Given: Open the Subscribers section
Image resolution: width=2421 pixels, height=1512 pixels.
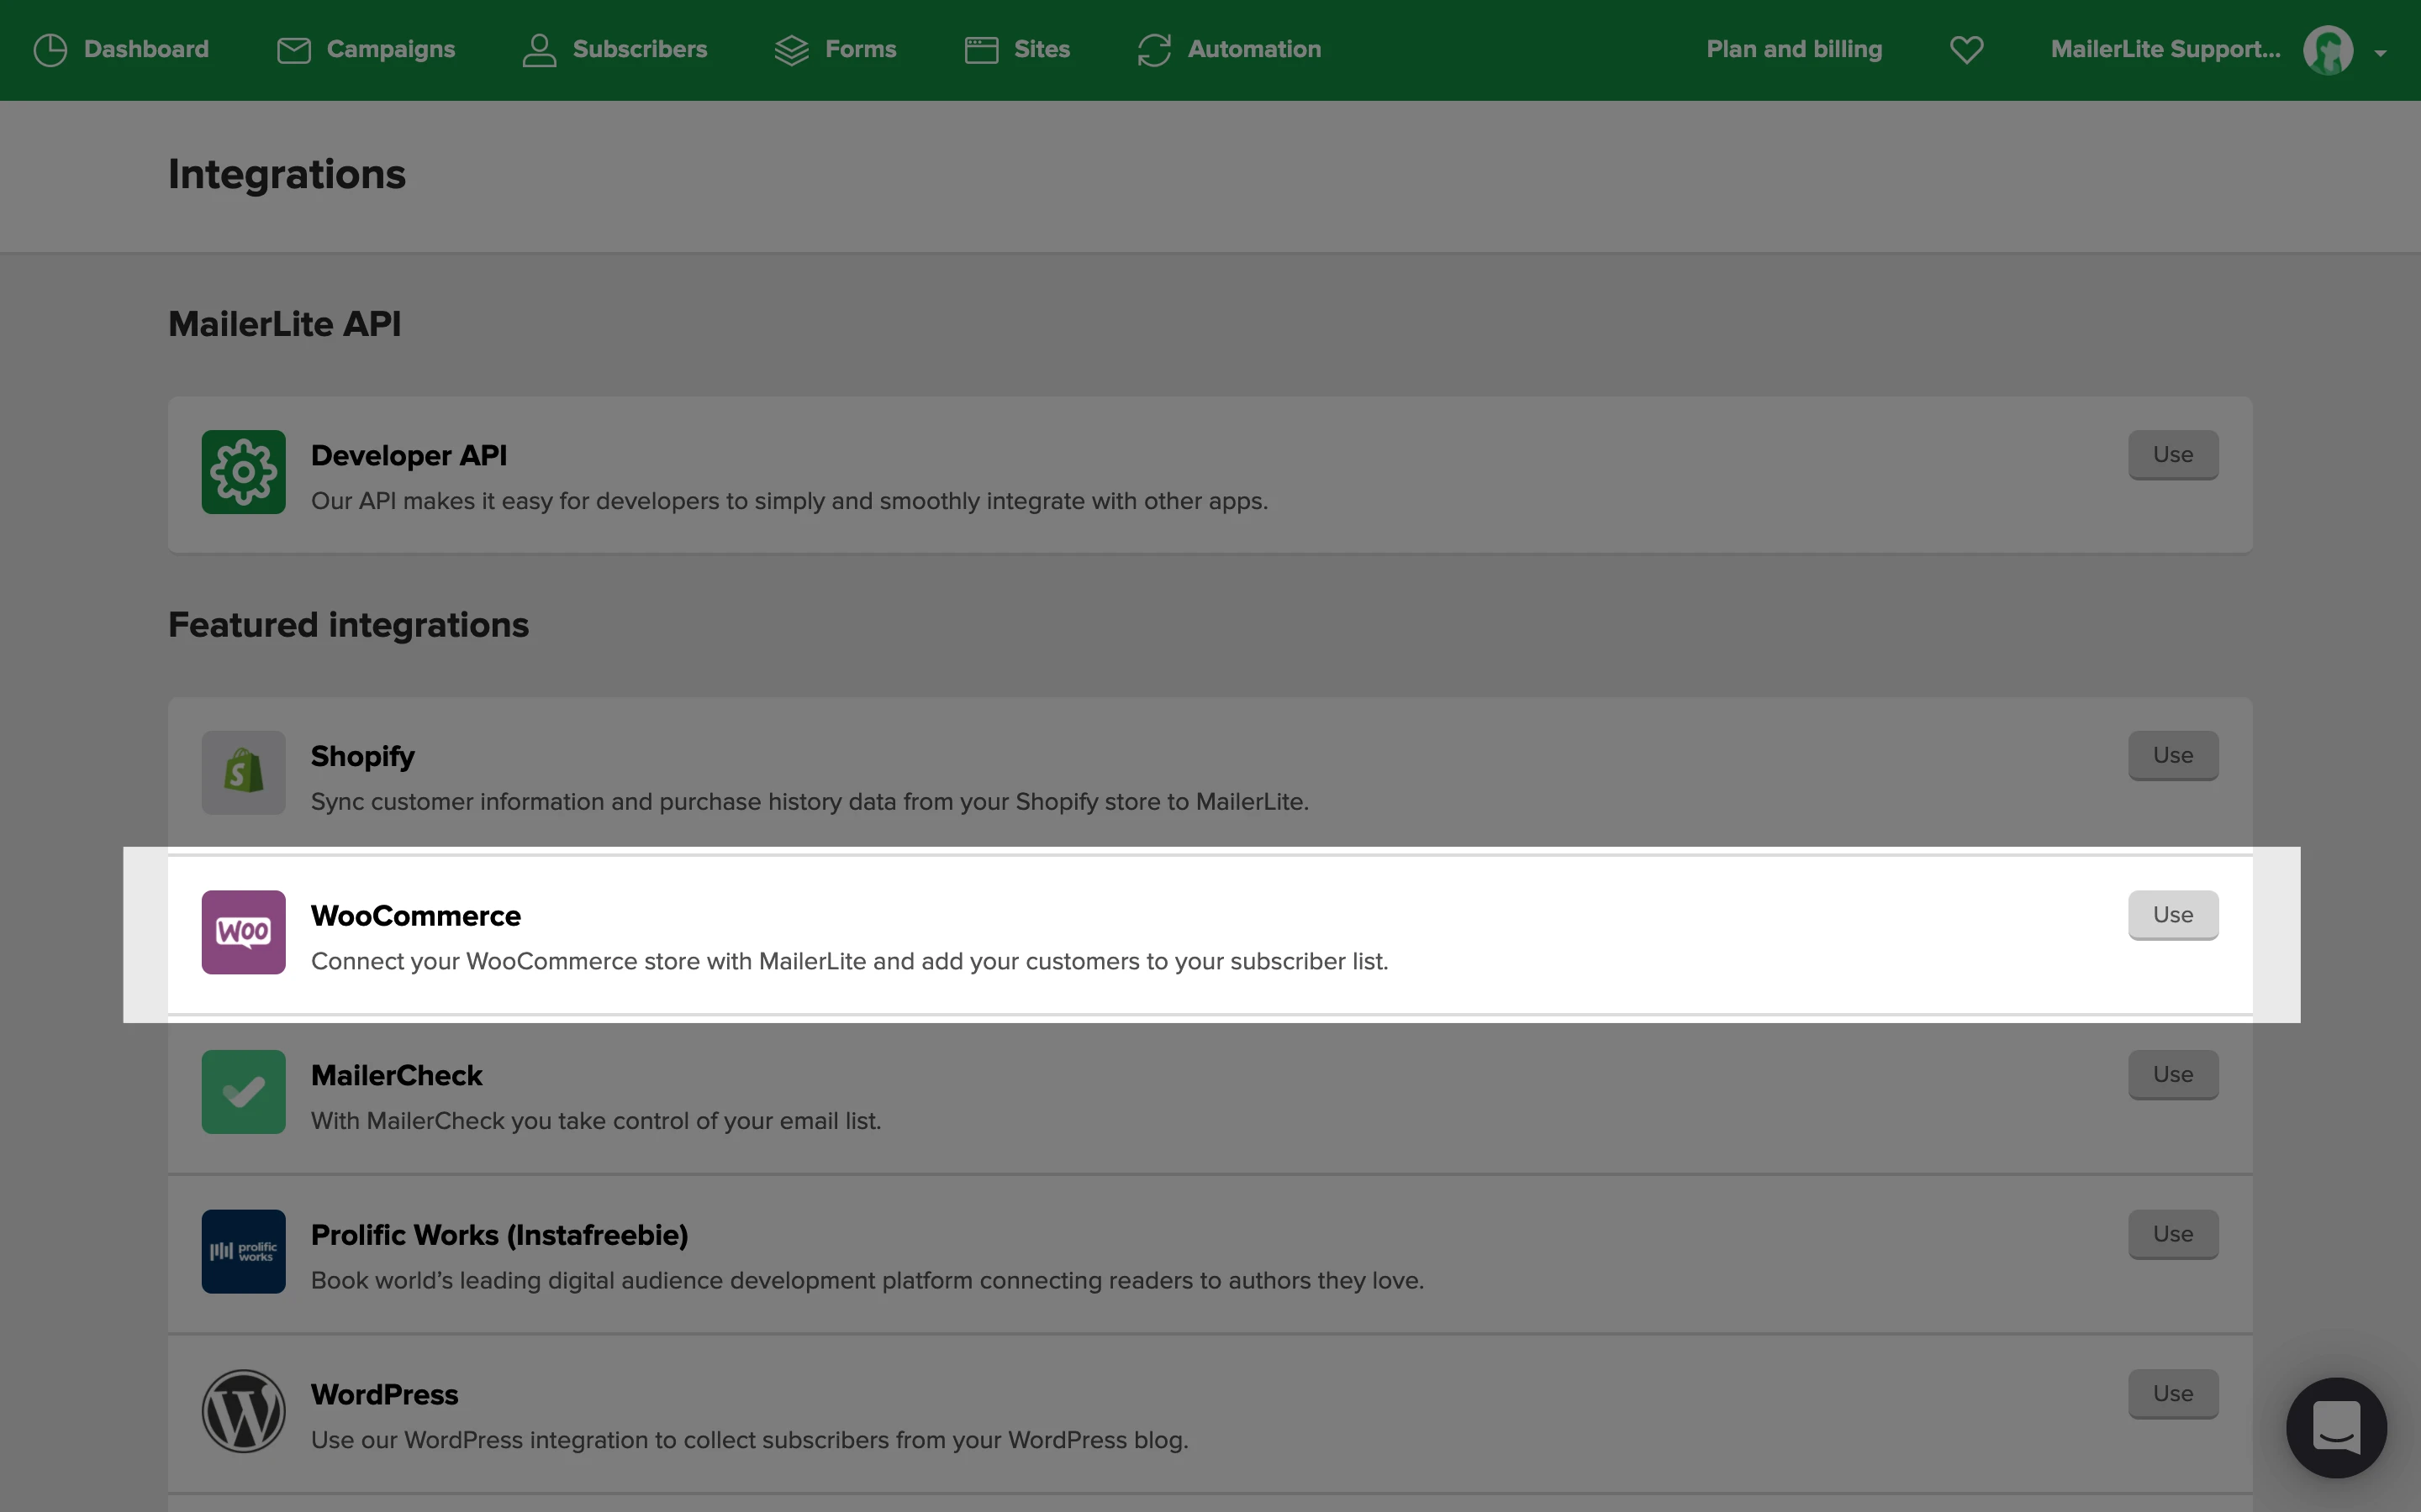Looking at the screenshot, I should (x=614, y=49).
